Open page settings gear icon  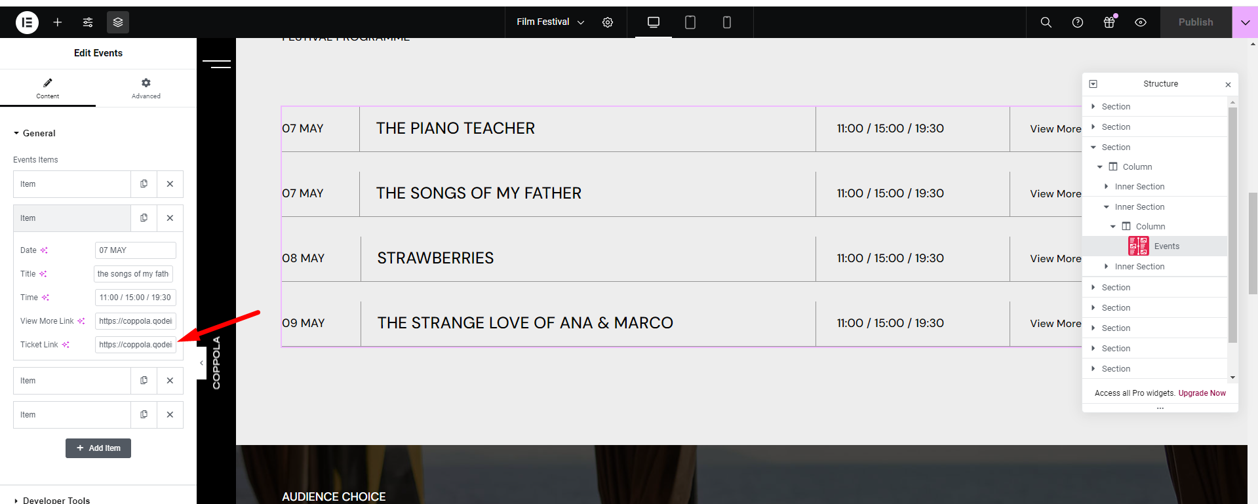tap(608, 22)
